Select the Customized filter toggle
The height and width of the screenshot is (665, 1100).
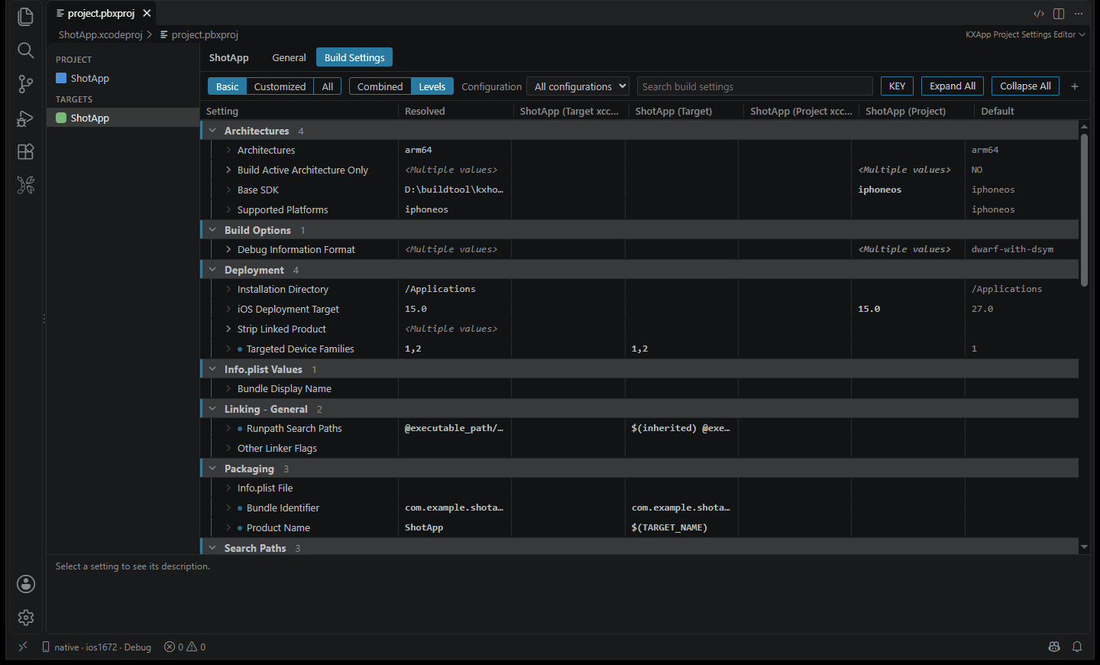[280, 86]
